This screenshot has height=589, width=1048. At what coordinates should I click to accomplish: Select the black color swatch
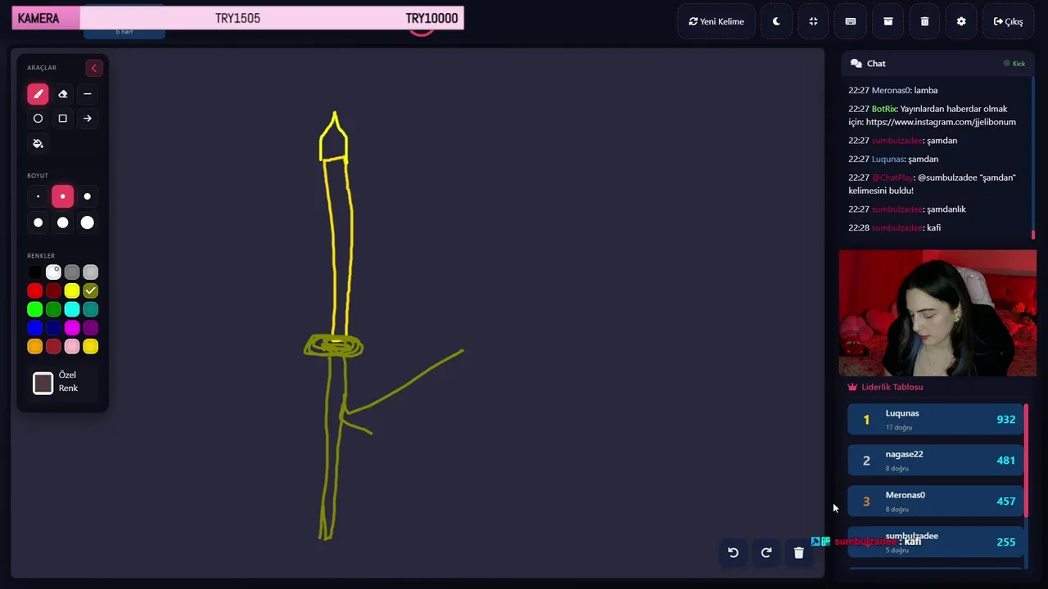pos(34,272)
